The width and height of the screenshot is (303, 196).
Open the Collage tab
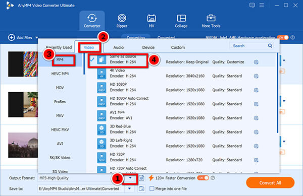(181, 21)
